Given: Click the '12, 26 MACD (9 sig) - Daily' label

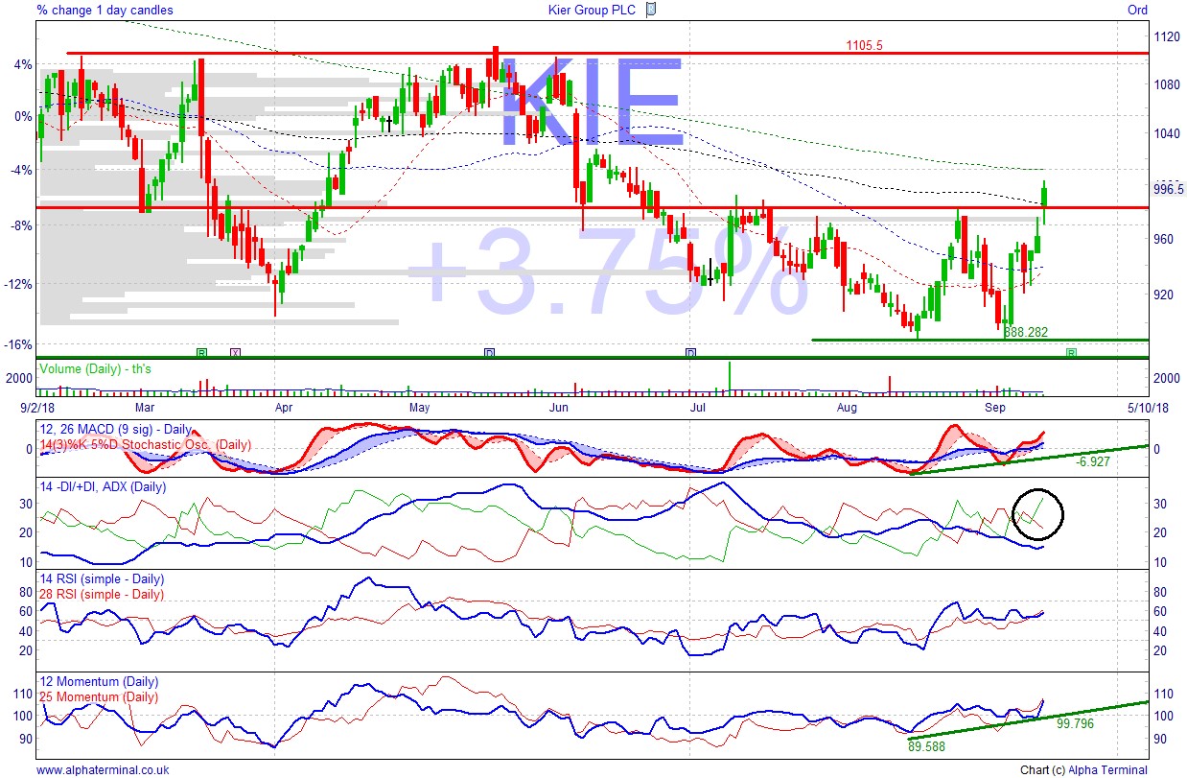Looking at the screenshot, I should [115, 431].
